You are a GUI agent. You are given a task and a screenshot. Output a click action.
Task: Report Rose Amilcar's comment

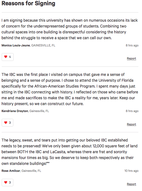click(131, 184)
